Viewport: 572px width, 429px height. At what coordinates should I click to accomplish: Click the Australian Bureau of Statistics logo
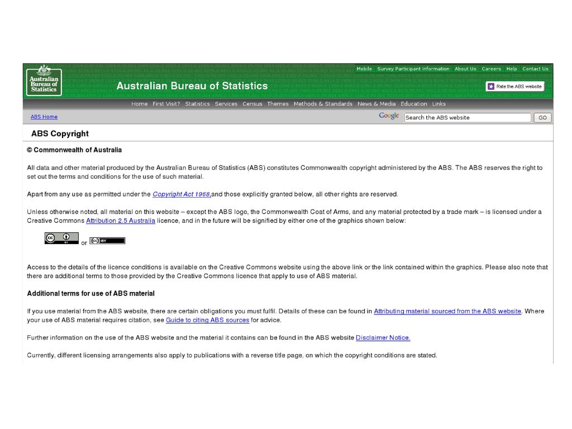coord(44,80)
